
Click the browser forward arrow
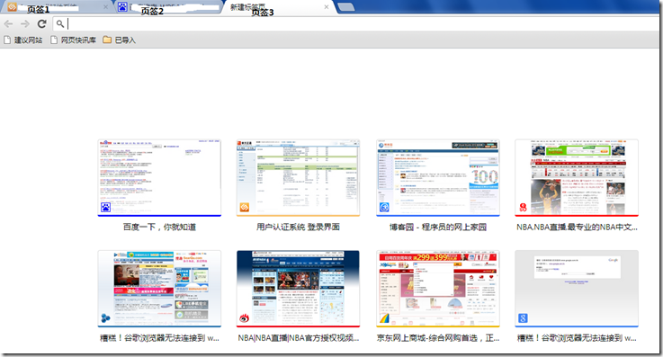tap(25, 24)
